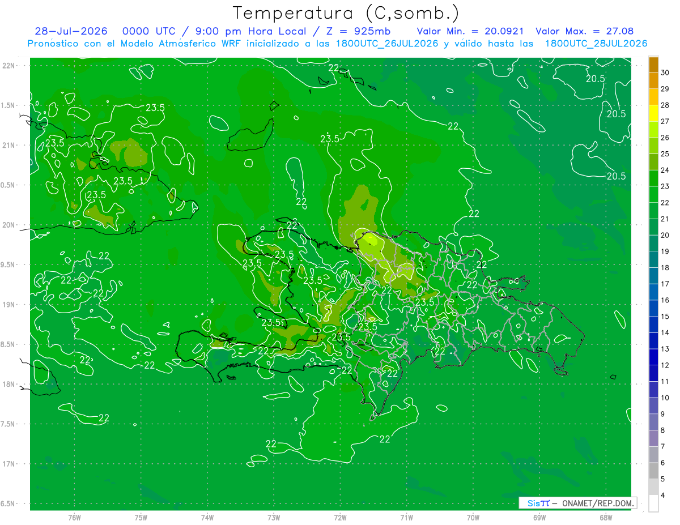The image size is (680, 525).
Task: Click the "9.5N" latitude tick label
Action: 8,265
